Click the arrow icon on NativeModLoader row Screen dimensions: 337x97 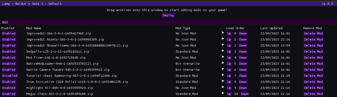coord(223,63)
